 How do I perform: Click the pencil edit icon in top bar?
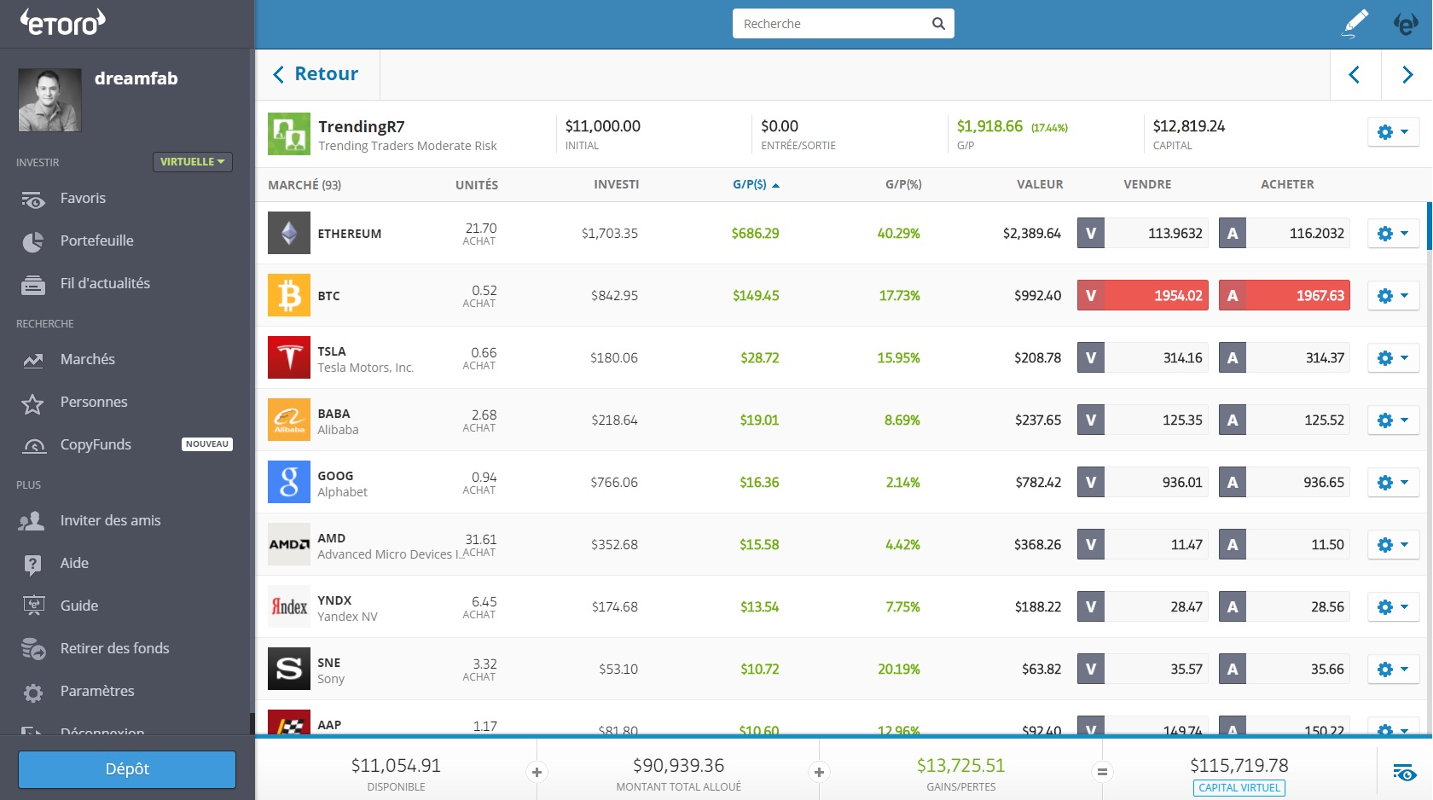point(1355,24)
